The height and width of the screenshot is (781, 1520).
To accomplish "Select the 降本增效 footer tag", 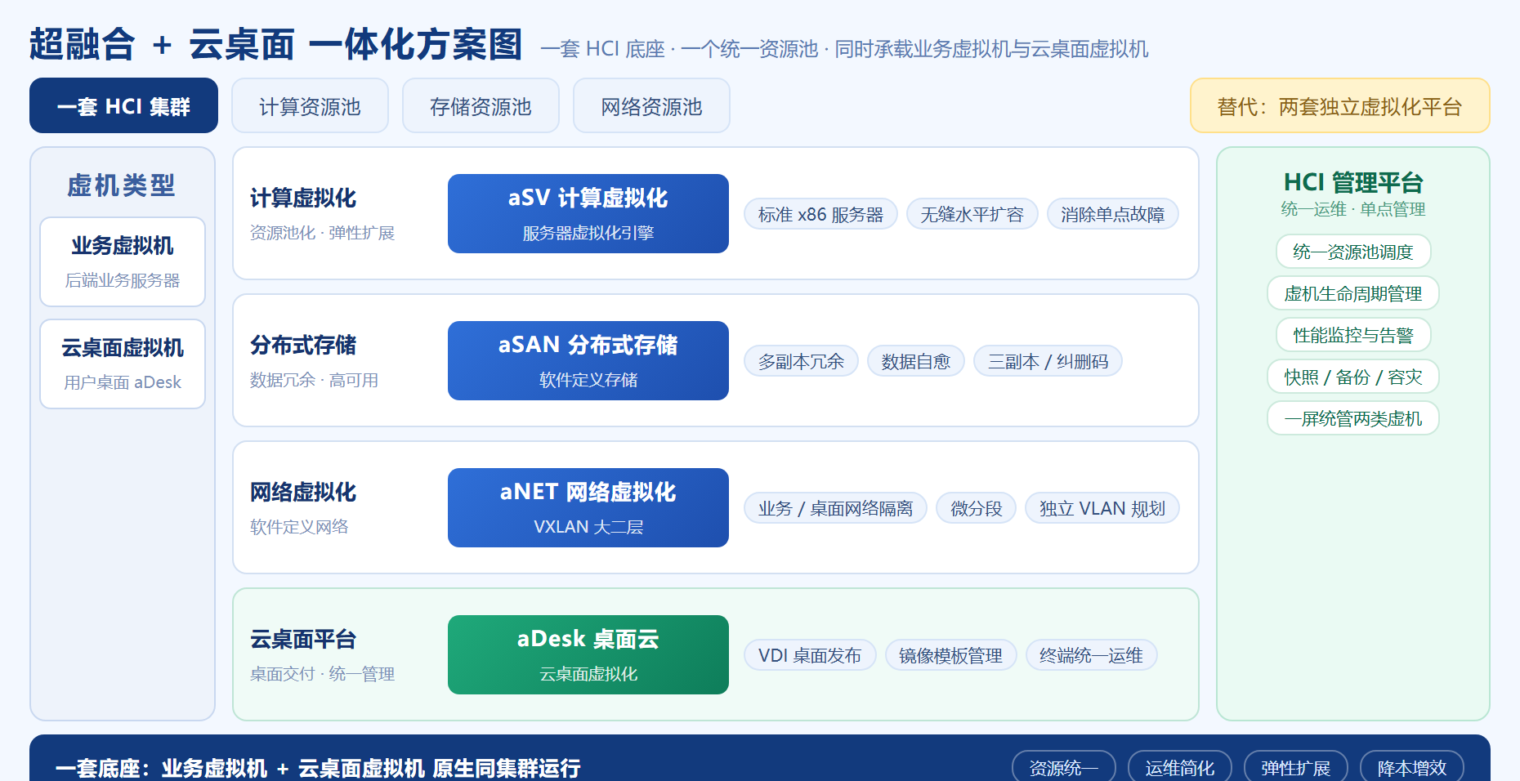I will click(1412, 767).
